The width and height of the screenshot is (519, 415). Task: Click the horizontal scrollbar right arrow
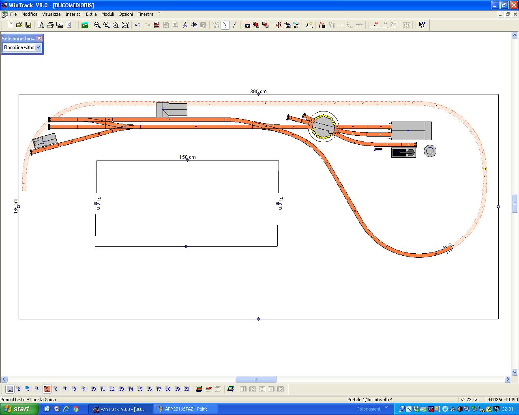508,379
